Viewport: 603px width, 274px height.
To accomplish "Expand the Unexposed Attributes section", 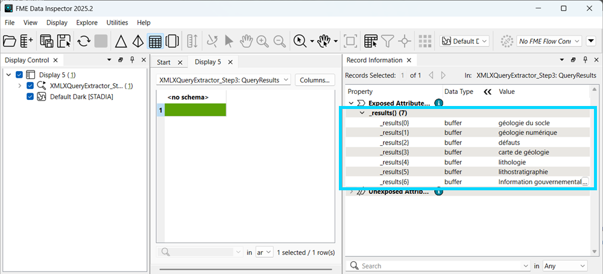I will point(351,191).
